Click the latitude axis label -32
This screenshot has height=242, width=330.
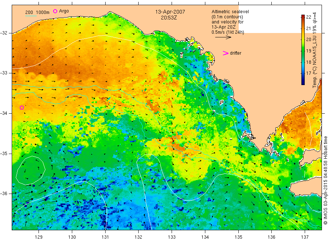[4, 33]
